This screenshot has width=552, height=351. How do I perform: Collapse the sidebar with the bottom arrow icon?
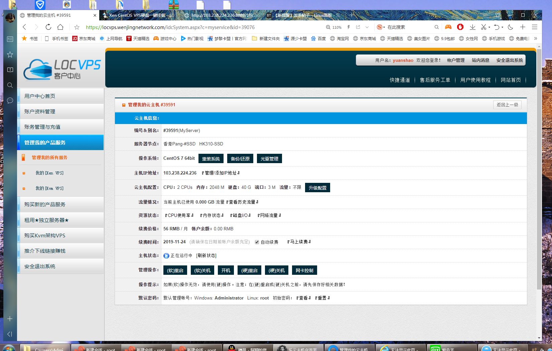click(10, 334)
